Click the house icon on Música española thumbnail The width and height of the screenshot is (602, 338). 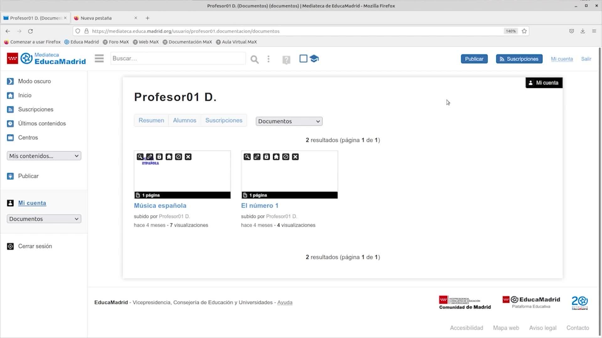pos(169,157)
